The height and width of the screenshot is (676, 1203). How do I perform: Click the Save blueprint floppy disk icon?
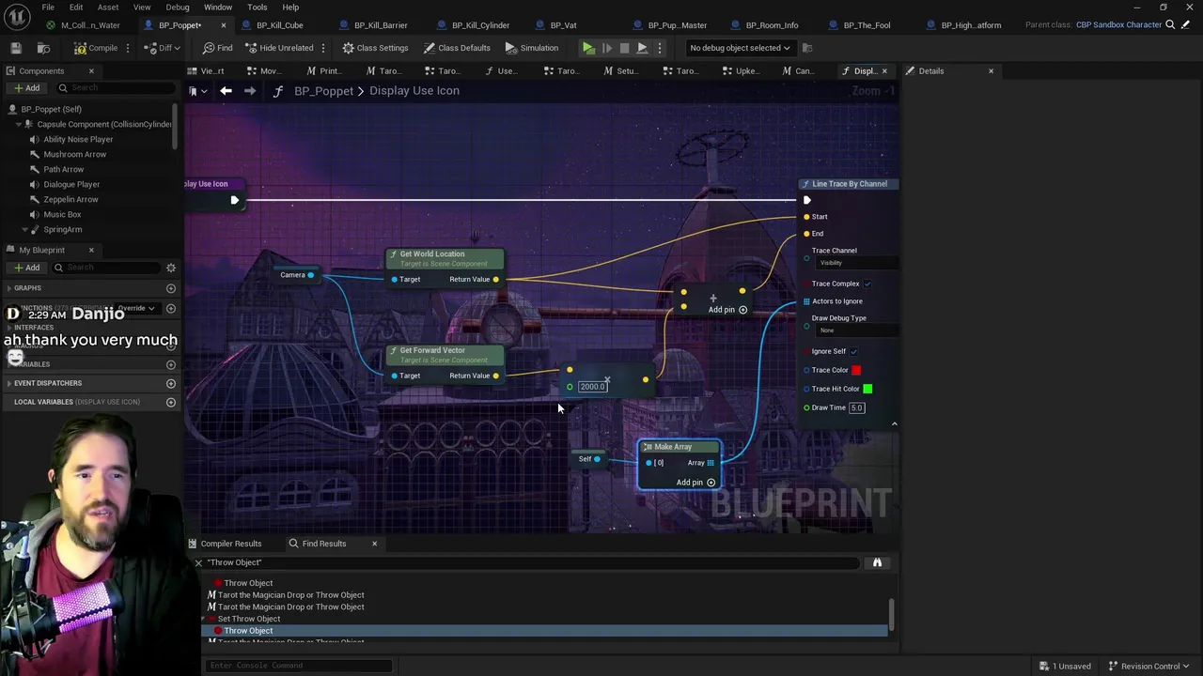point(16,48)
